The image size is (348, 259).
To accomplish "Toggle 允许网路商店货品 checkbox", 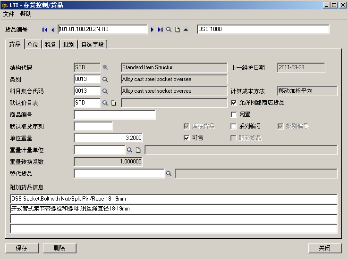I will [234, 103].
